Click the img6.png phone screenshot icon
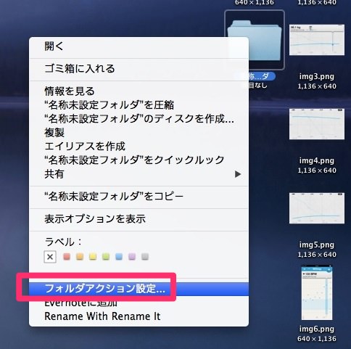The image size is (351, 349). point(317,292)
